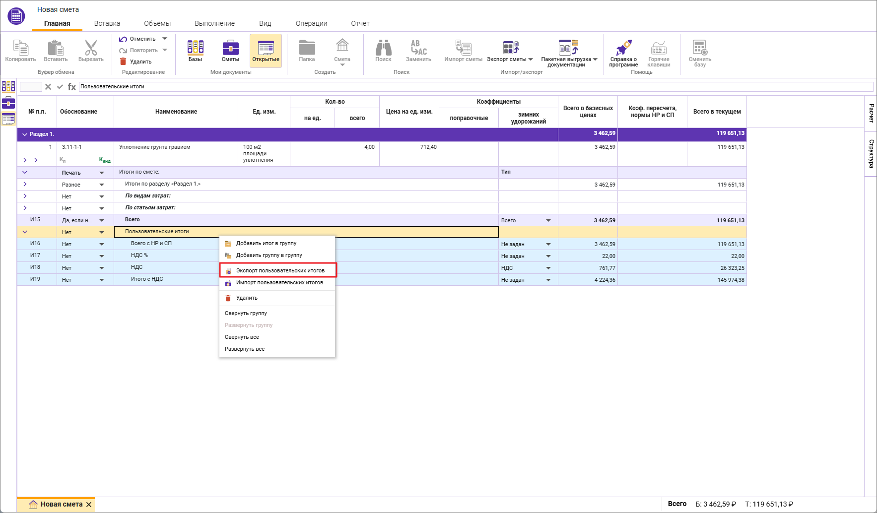This screenshot has width=877, height=513.
Task: Click Свернуть все in context menu
Action: click(x=242, y=337)
